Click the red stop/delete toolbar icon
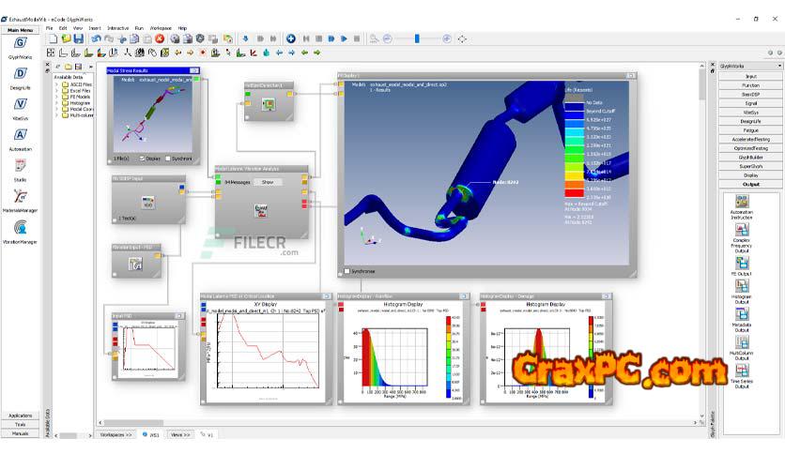 point(160,38)
